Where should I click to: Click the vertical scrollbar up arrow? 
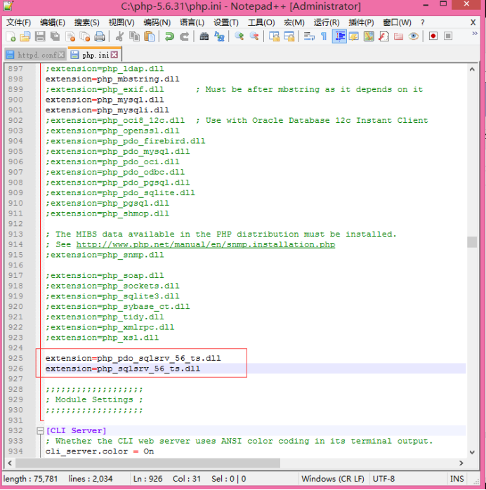(472, 69)
